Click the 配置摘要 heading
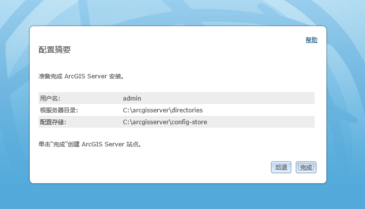 click(x=54, y=50)
